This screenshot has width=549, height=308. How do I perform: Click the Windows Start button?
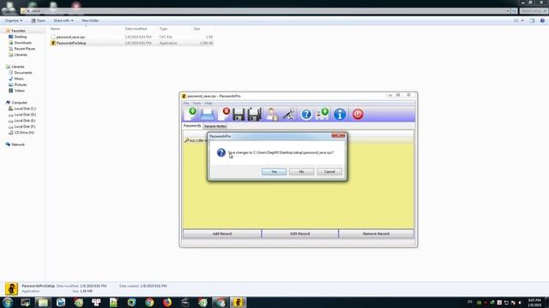[x=8, y=302]
